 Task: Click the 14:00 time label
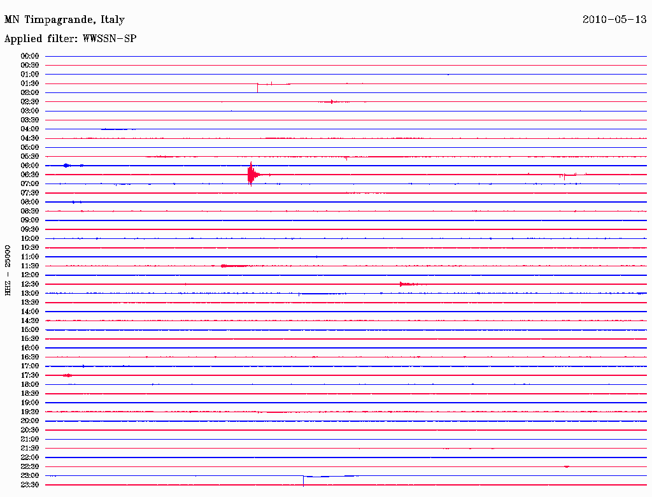point(30,312)
